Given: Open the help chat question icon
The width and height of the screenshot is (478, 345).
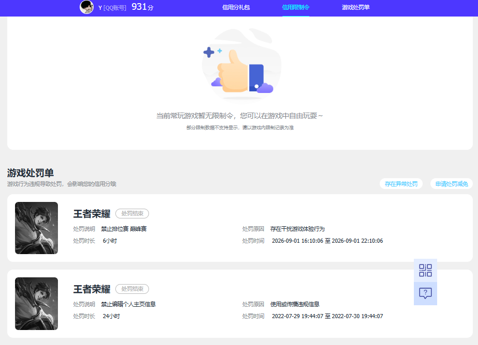Looking at the screenshot, I should 425,293.
